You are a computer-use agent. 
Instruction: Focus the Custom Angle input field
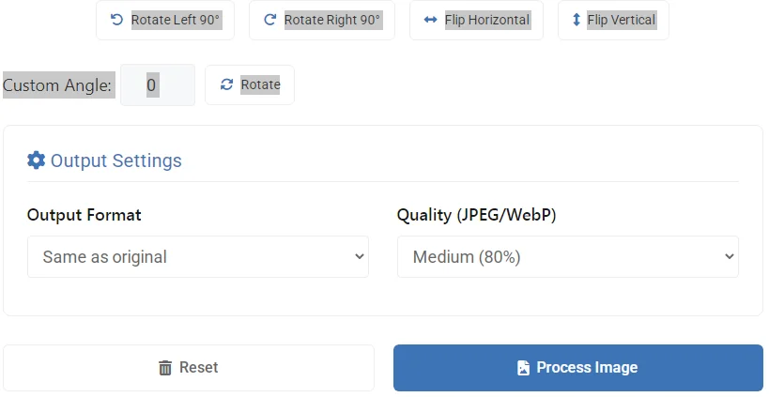click(x=157, y=85)
